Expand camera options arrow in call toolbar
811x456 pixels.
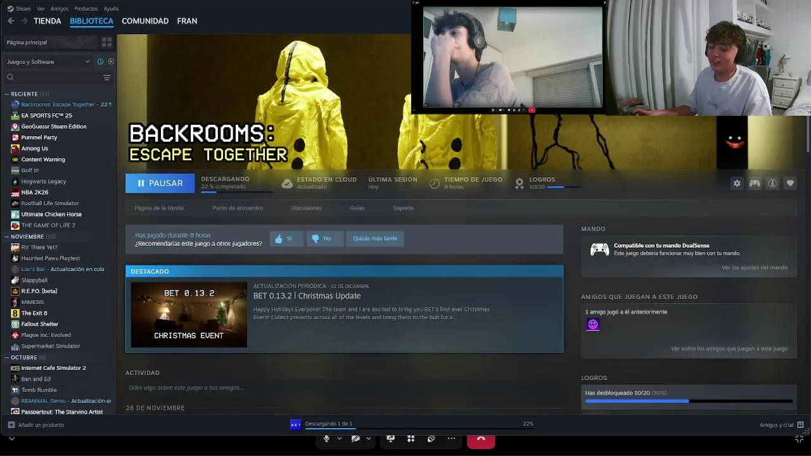(x=368, y=438)
